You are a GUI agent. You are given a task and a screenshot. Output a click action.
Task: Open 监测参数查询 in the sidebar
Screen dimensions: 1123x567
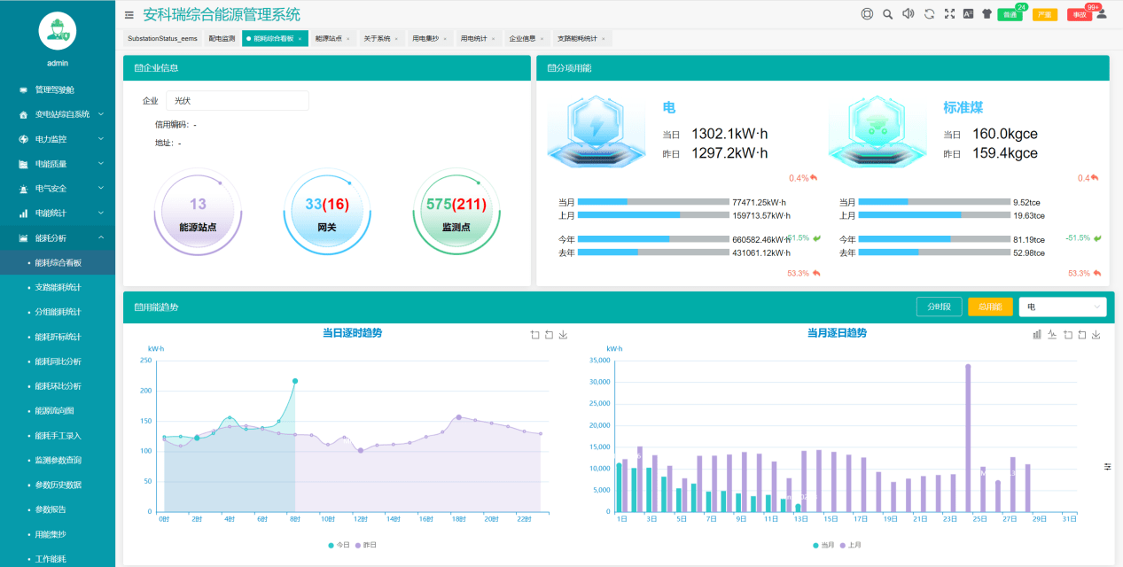coord(58,461)
